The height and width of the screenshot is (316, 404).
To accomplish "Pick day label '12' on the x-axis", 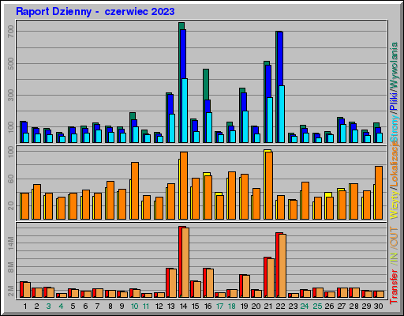I will 159,307.
